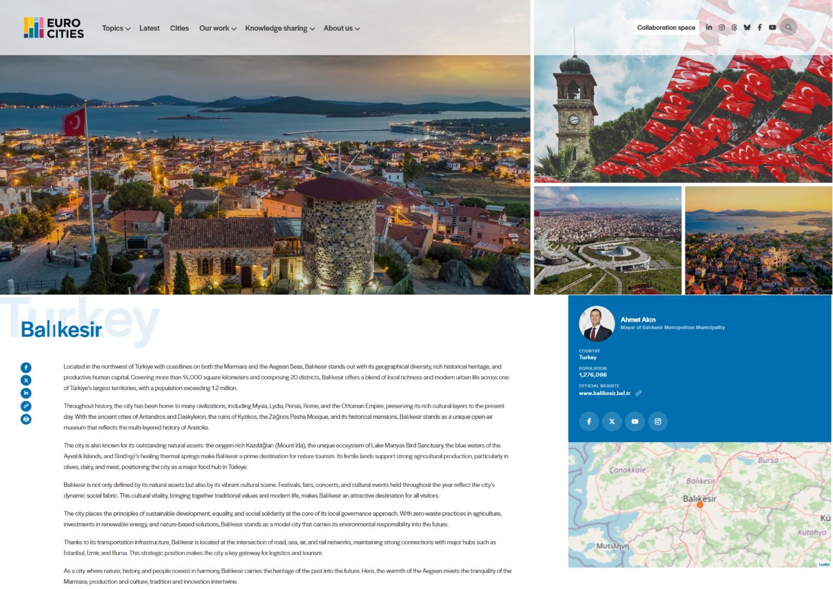Click the Collaboration space button
The height and width of the screenshot is (589, 833).
coord(666,28)
